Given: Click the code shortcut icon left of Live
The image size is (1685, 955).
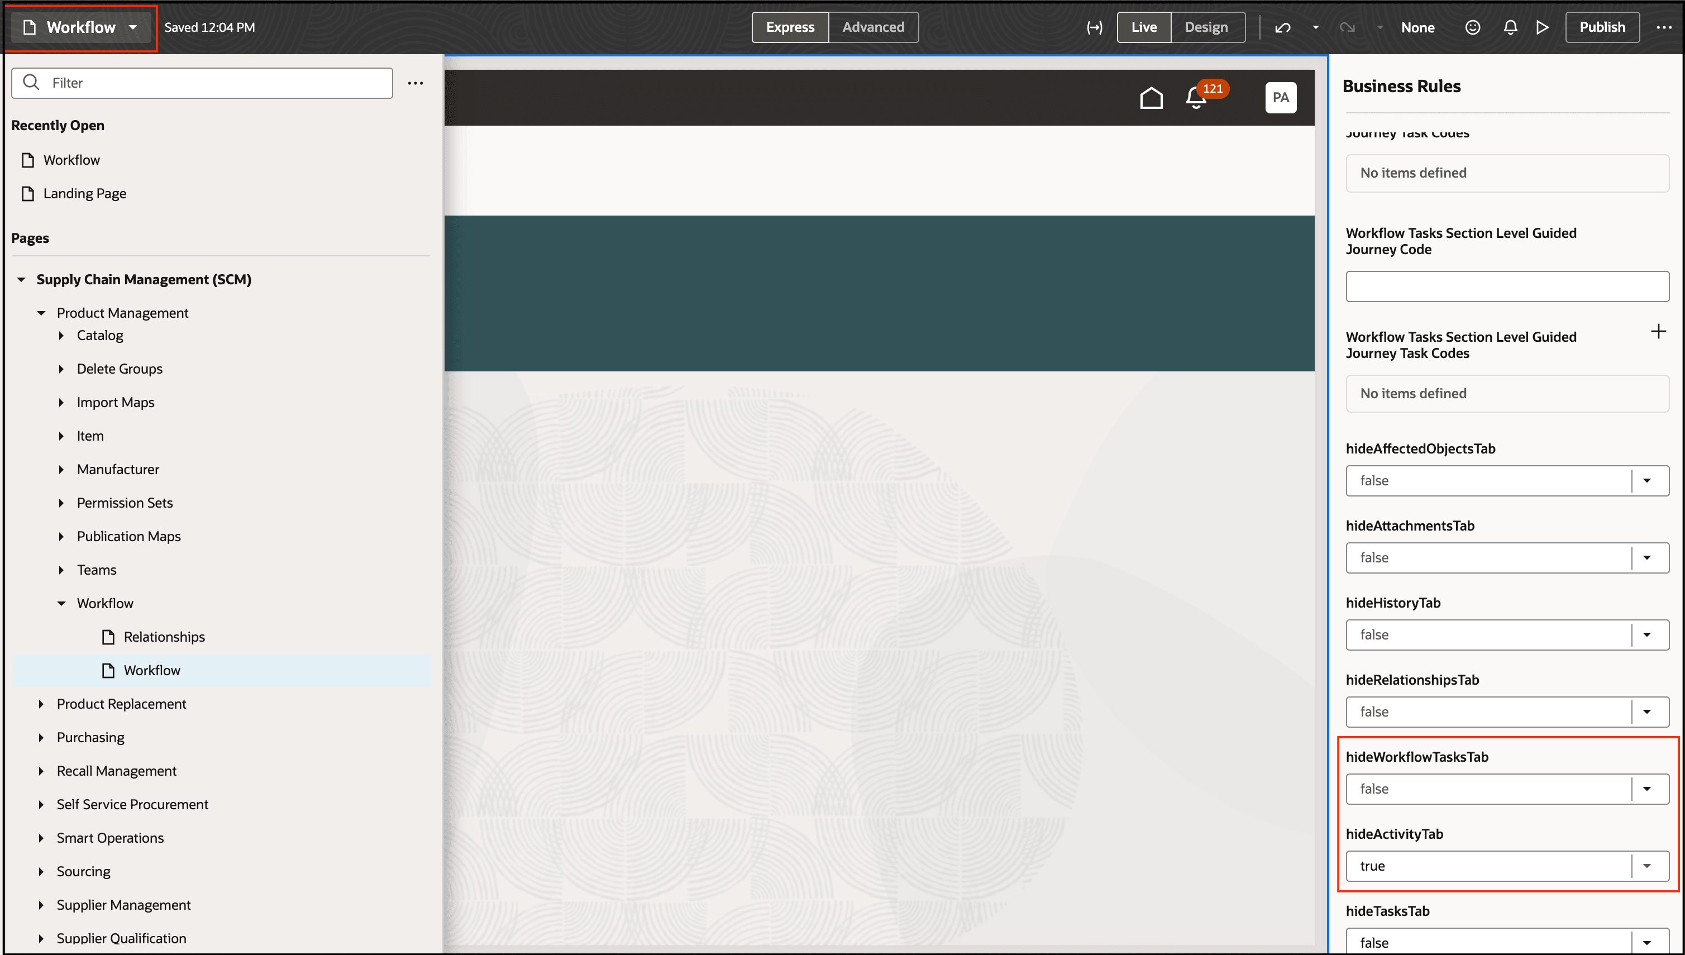Looking at the screenshot, I should [x=1094, y=27].
